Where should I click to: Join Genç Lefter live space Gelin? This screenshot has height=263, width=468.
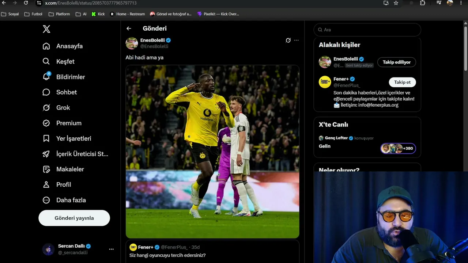click(325, 146)
